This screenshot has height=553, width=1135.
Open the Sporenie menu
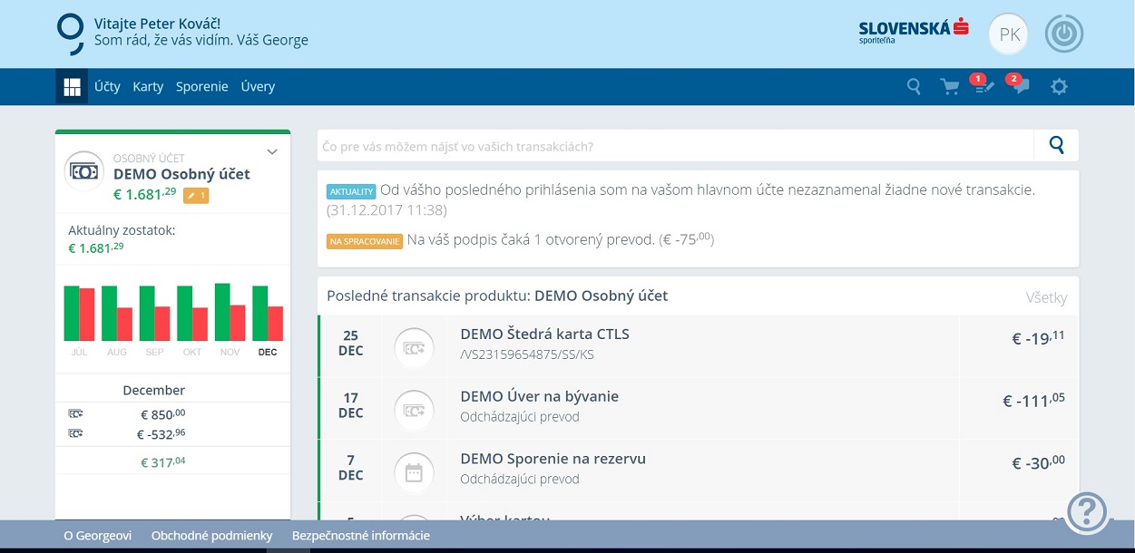[202, 87]
